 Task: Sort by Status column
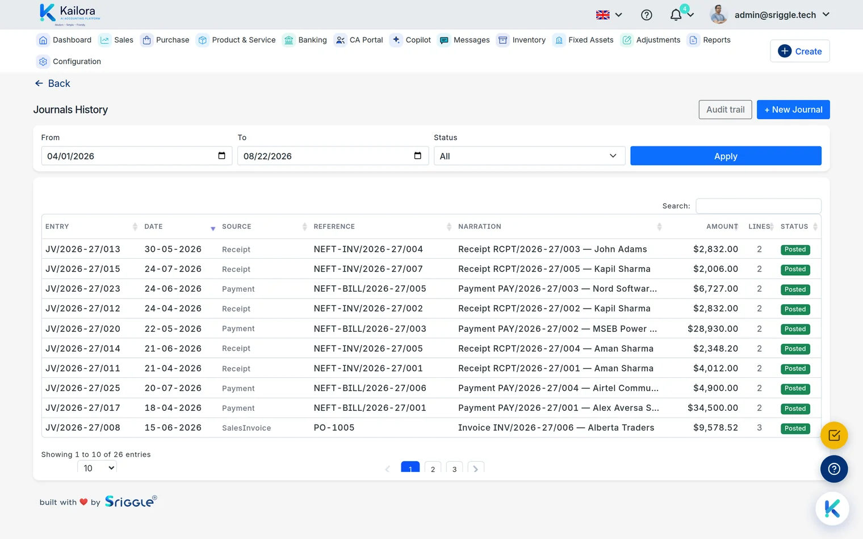pyautogui.click(x=798, y=226)
